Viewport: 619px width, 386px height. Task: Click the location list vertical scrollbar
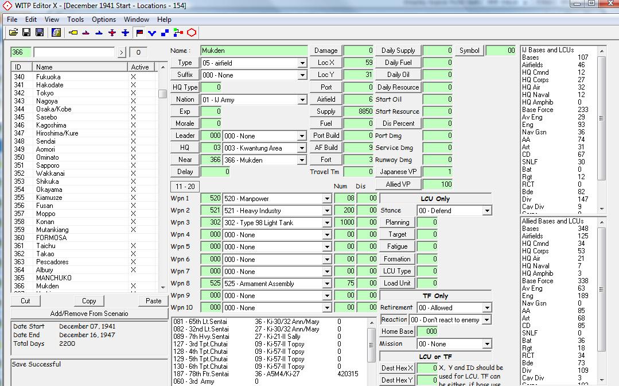pos(163,172)
